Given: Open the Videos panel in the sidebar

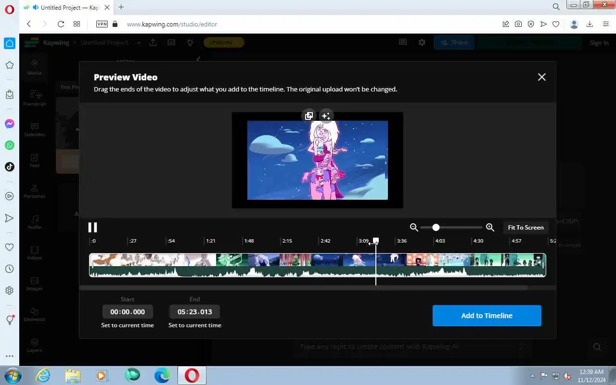Looking at the screenshot, I should tap(34, 252).
